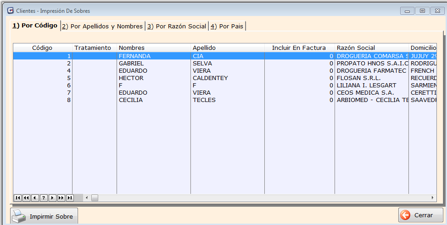Open the Por Razón Social tab
Viewport: 447px width, 225px height.
coord(177,27)
